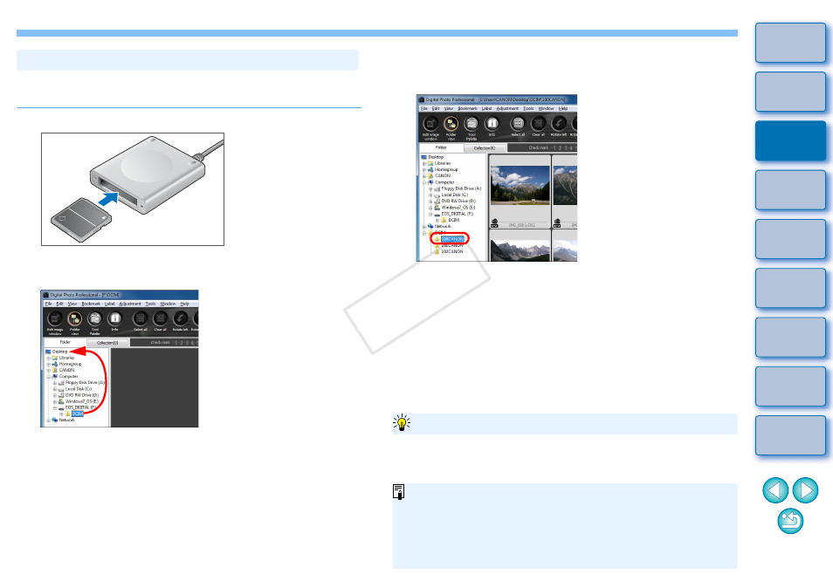Expand Libraries node in F:\DCIM window tree
This screenshot has height=588, width=833.
[x=48, y=359]
